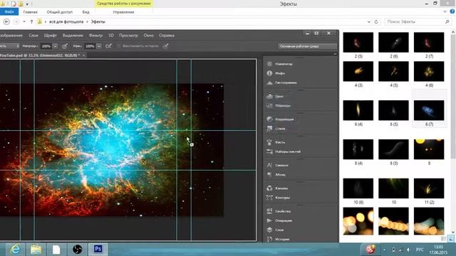Click Explorer back arrow

tap(6, 22)
